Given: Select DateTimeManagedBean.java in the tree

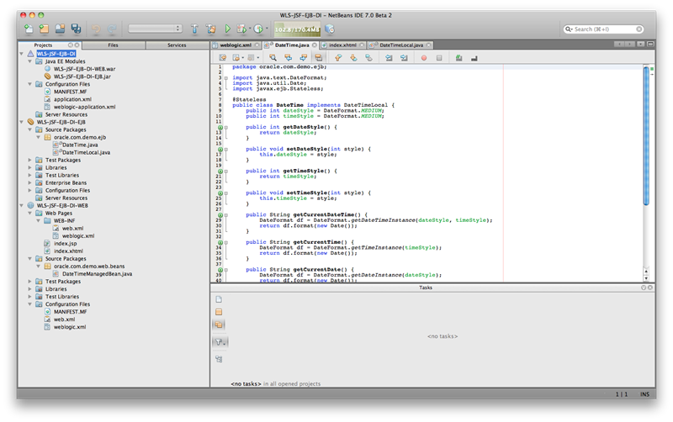Looking at the screenshot, I should (97, 273).
